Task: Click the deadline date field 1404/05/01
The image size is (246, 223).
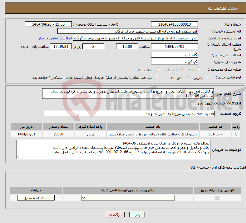Action: 174,46
